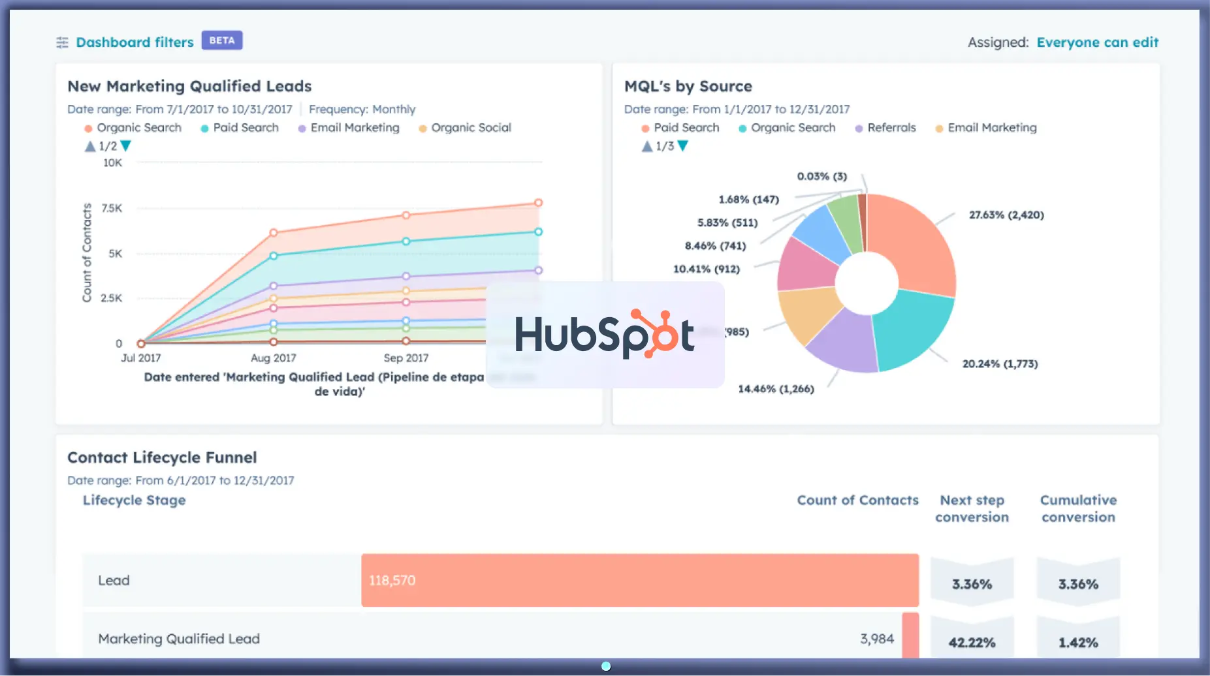The width and height of the screenshot is (1210, 676).
Task: Open the Everyone can edit link
Action: pyautogui.click(x=1097, y=42)
